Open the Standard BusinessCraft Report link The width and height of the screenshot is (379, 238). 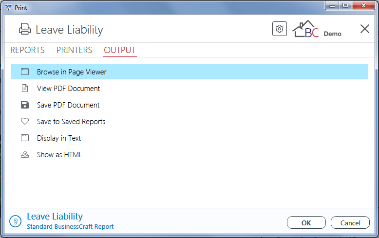70,227
